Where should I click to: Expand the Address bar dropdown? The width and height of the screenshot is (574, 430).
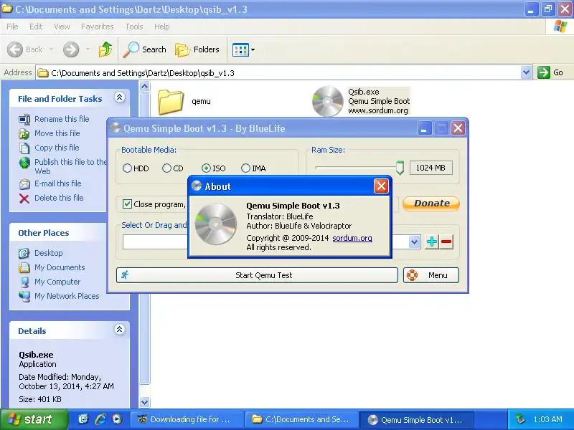click(526, 72)
